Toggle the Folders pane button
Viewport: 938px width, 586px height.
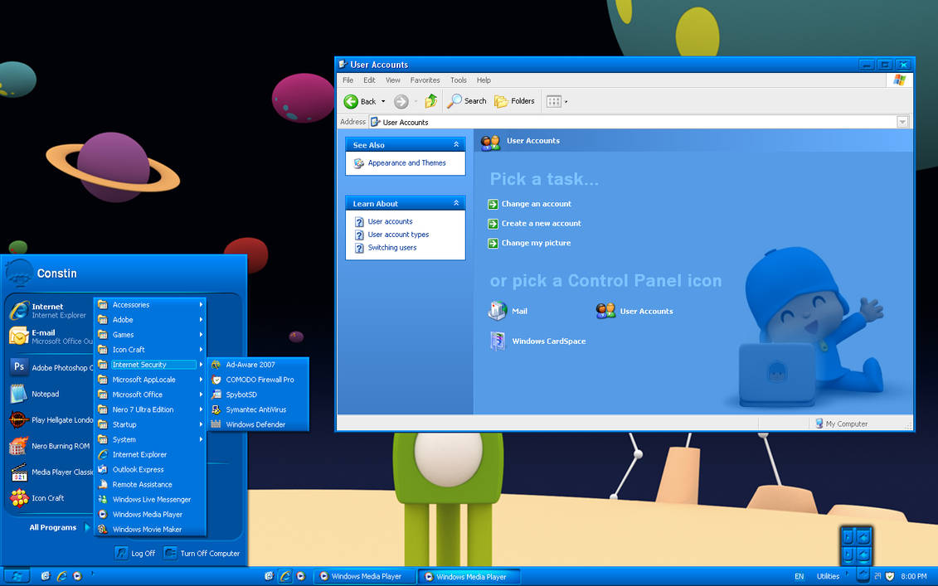pos(514,101)
